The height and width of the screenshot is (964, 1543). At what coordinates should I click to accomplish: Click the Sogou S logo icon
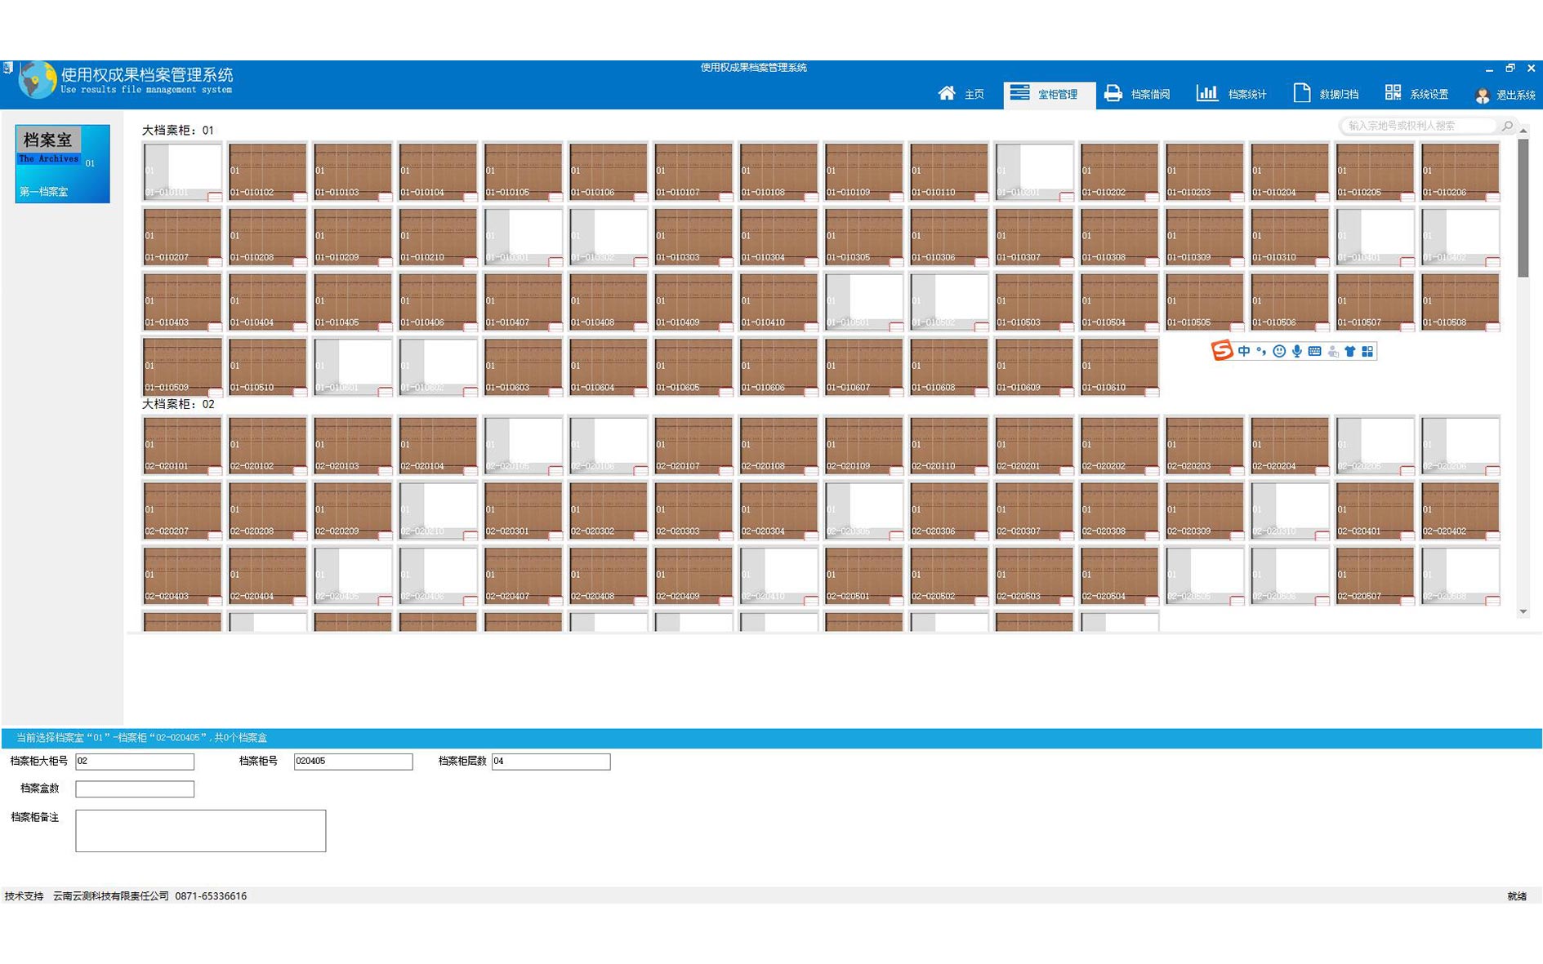[x=1221, y=351]
